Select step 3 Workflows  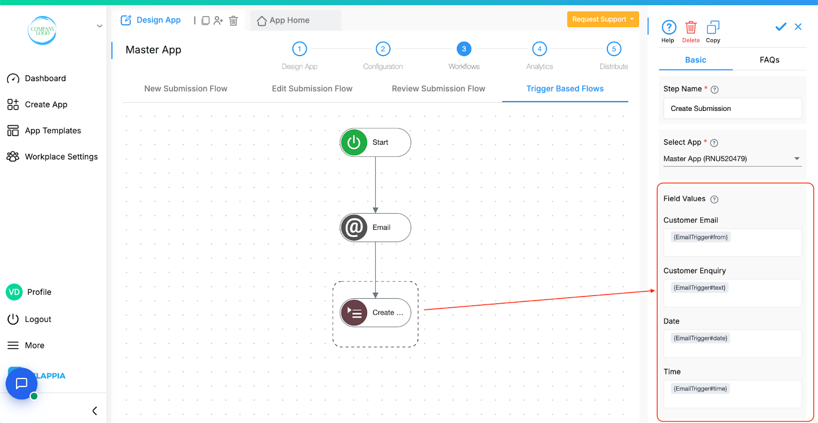point(464,49)
